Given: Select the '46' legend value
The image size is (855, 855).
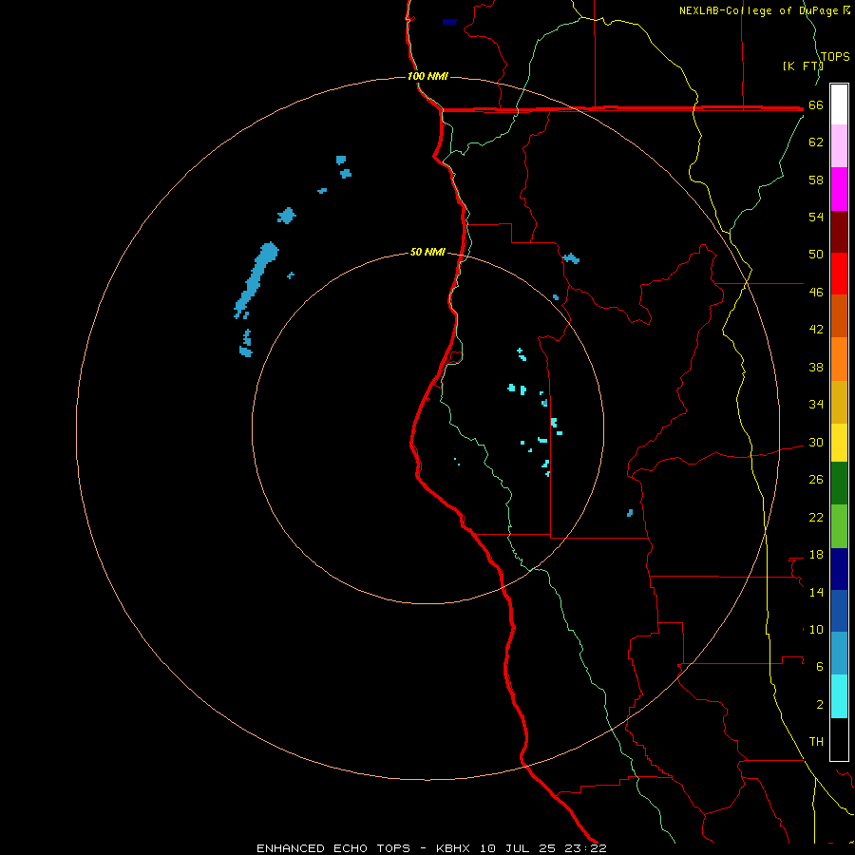Looking at the screenshot, I should 816,292.
